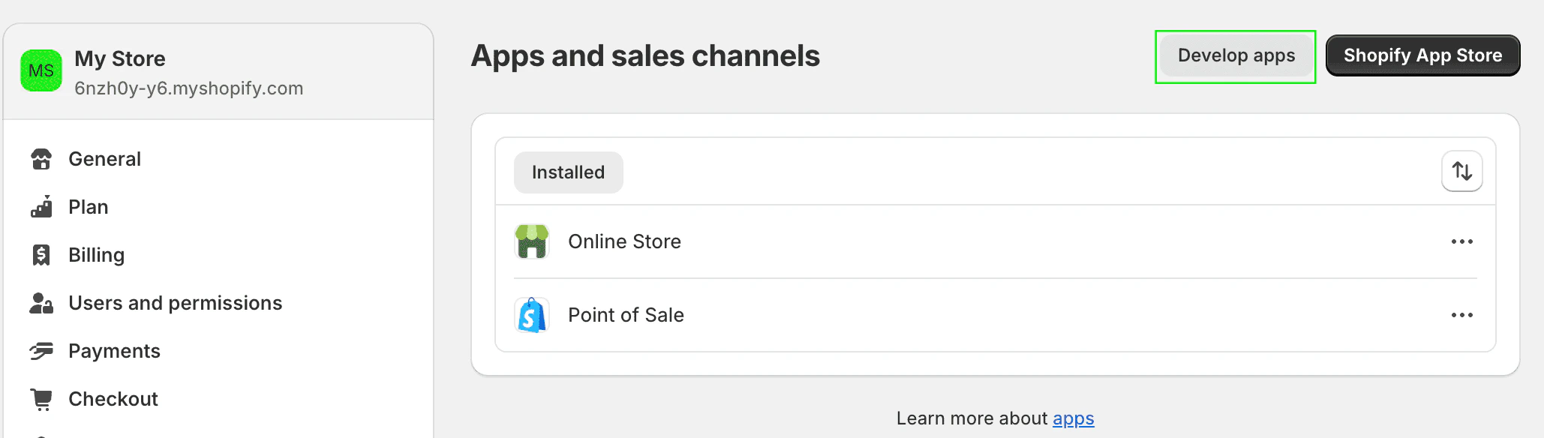
Task: Open the Shopify App Store
Action: click(1422, 56)
